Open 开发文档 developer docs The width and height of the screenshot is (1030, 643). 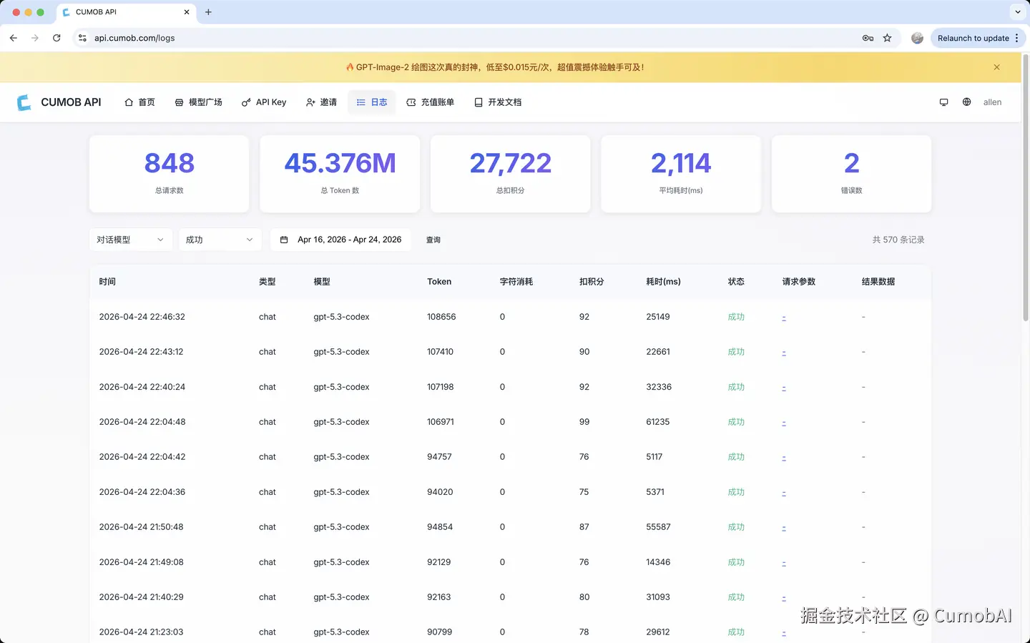click(x=498, y=102)
